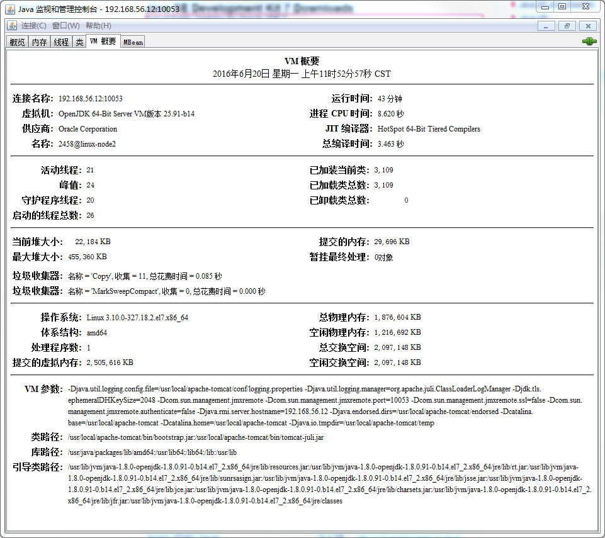The height and width of the screenshot is (538, 605).
Task: Click the Java icon in the title bar
Action: 11,9
